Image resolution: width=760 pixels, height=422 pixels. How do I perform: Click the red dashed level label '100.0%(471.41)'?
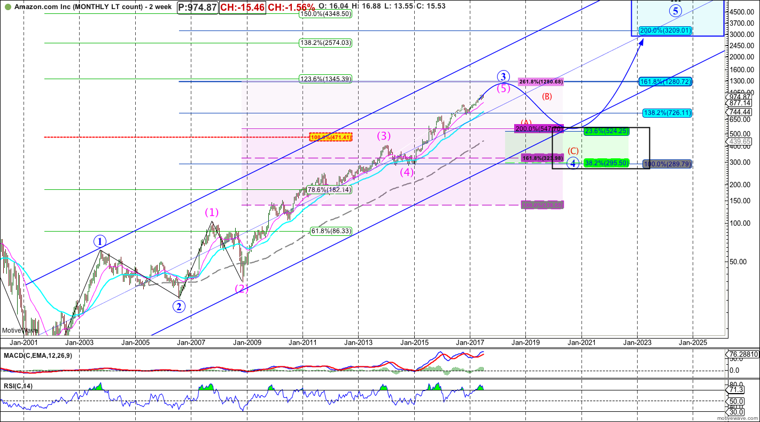[x=331, y=137]
